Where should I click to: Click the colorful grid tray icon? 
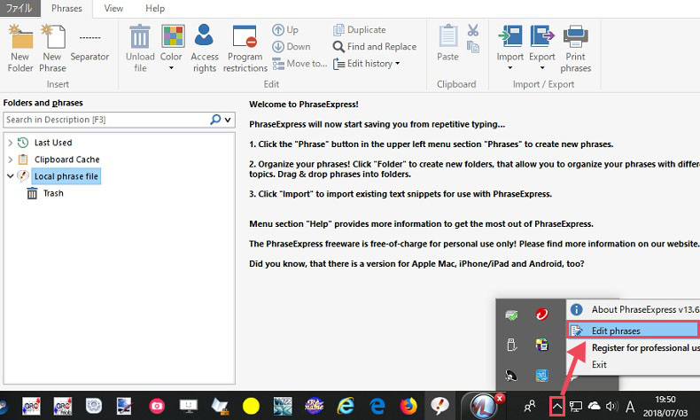click(542, 345)
